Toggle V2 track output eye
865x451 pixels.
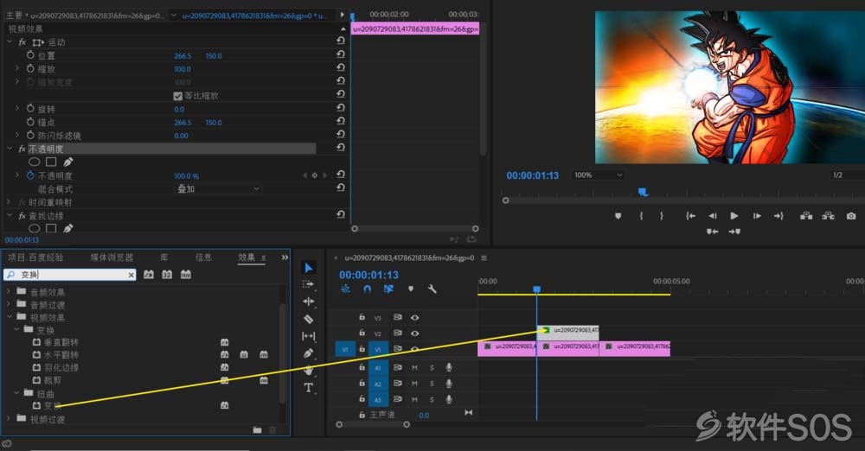(x=415, y=333)
